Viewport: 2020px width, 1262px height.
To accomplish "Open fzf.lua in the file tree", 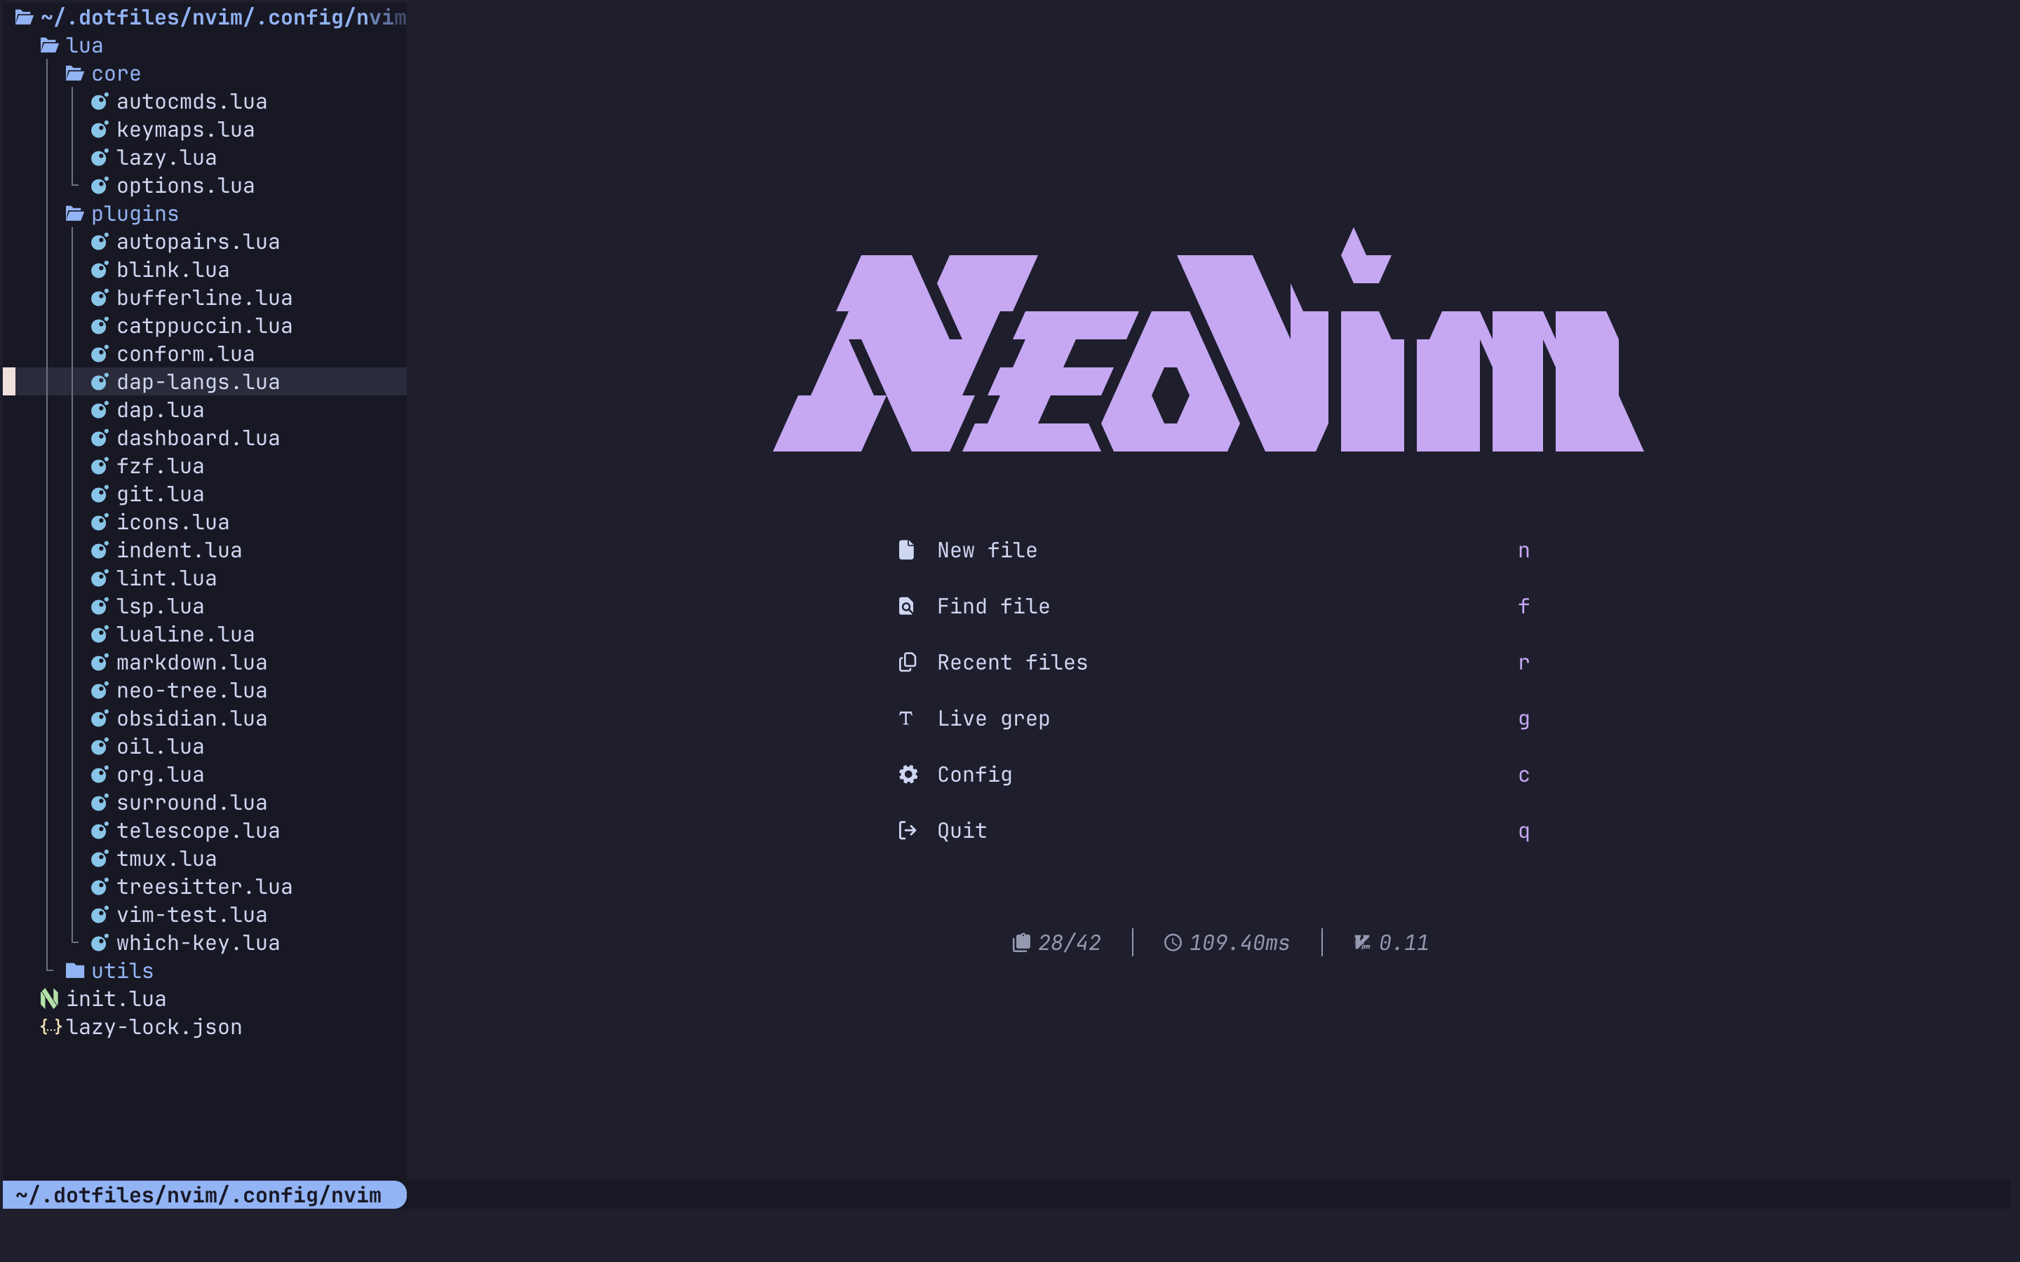I will 160,466.
